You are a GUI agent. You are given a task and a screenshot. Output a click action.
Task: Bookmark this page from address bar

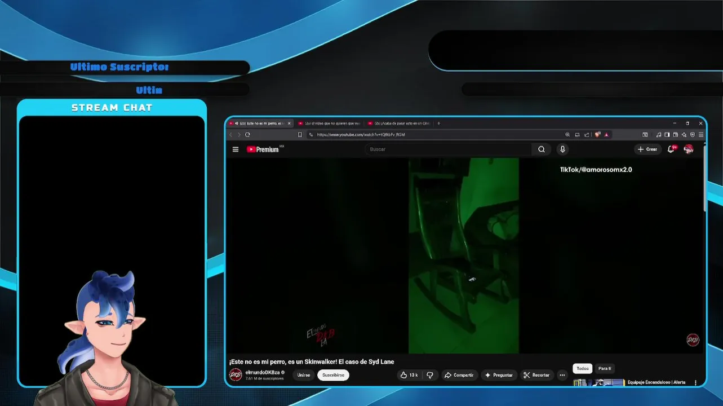click(x=300, y=135)
